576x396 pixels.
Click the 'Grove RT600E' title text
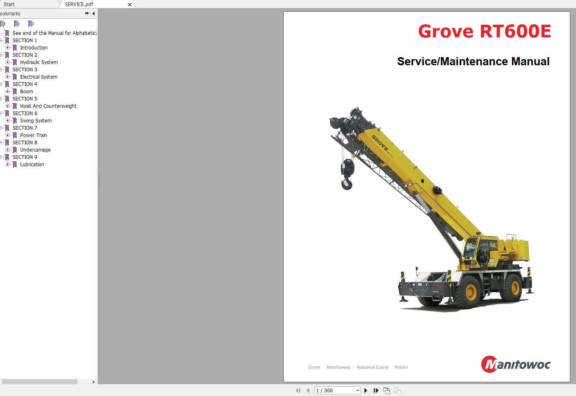(484, 31)
